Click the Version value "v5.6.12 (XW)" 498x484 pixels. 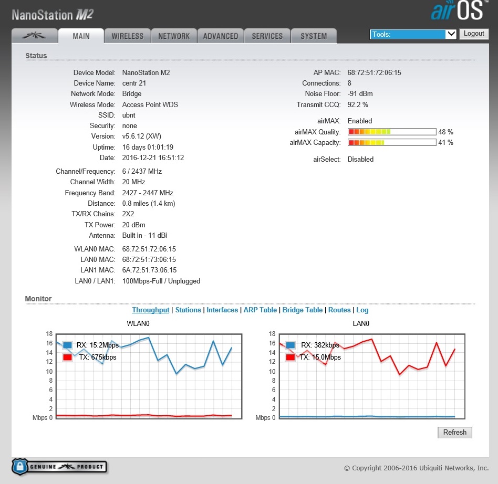[142, 136]
